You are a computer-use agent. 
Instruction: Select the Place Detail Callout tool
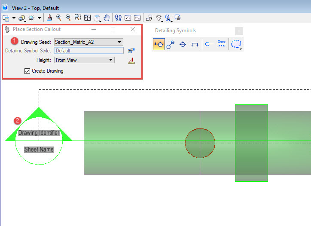click(171, 44)
